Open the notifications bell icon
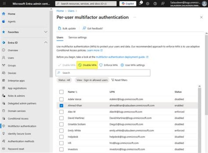The height and width of the screenshot is (153, 208). (x=140, y=3)
